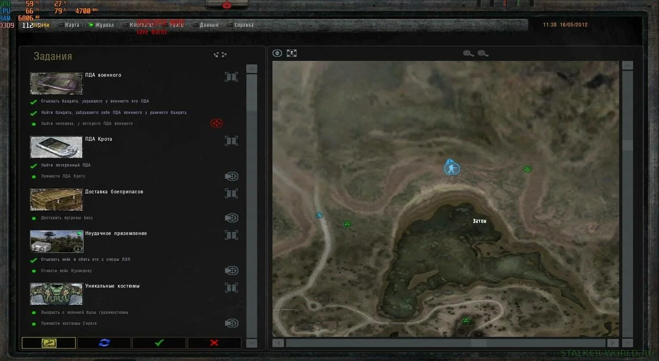The width and height of the screenshot is (659, 361).
Task: Select small blue marker on western road
Action: [x=319, y=215]
